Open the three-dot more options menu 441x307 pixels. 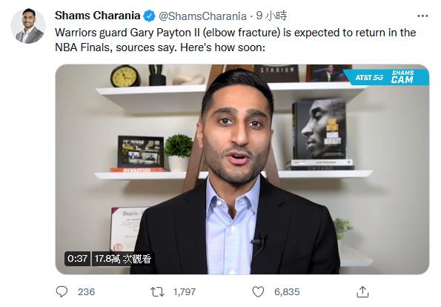[422, 16]
